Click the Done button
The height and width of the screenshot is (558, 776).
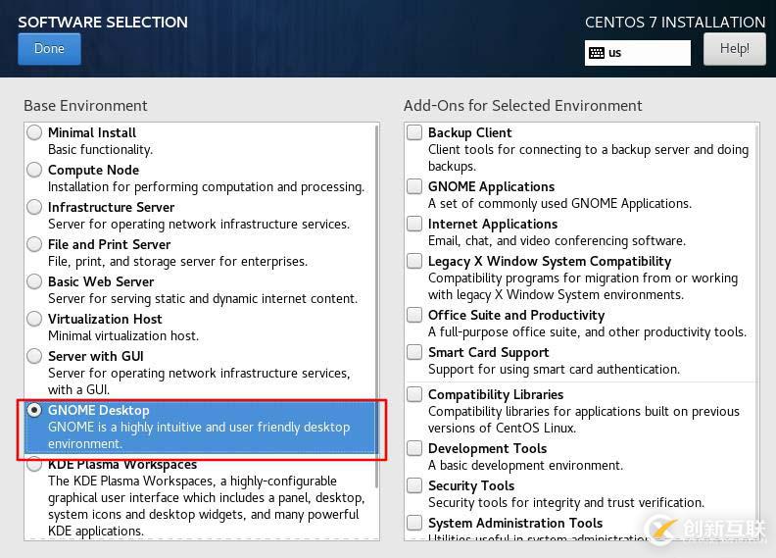click(x=49, y=49)
